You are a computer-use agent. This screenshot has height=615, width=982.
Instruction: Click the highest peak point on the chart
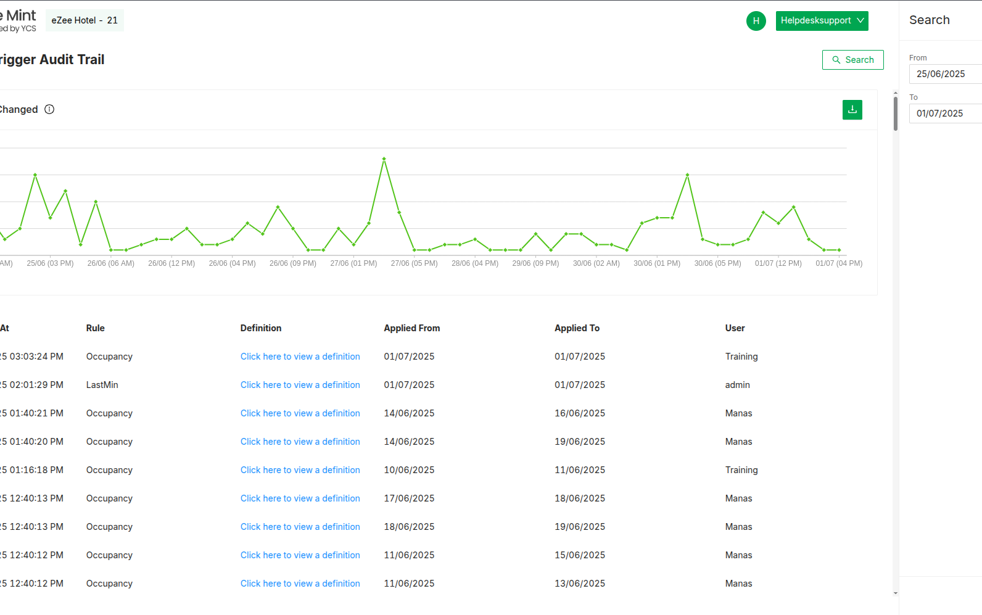coord(384,159)
